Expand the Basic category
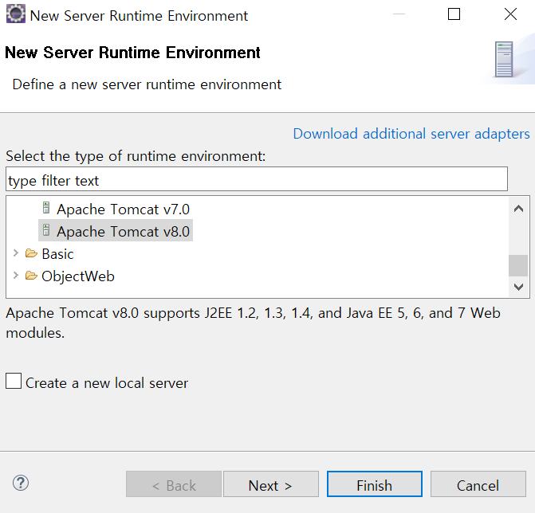The image size is (535, 513). point(15,253)
